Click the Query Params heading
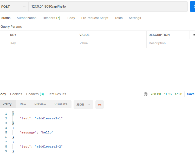This screenshot has height=159, width=195. (11, 27)
